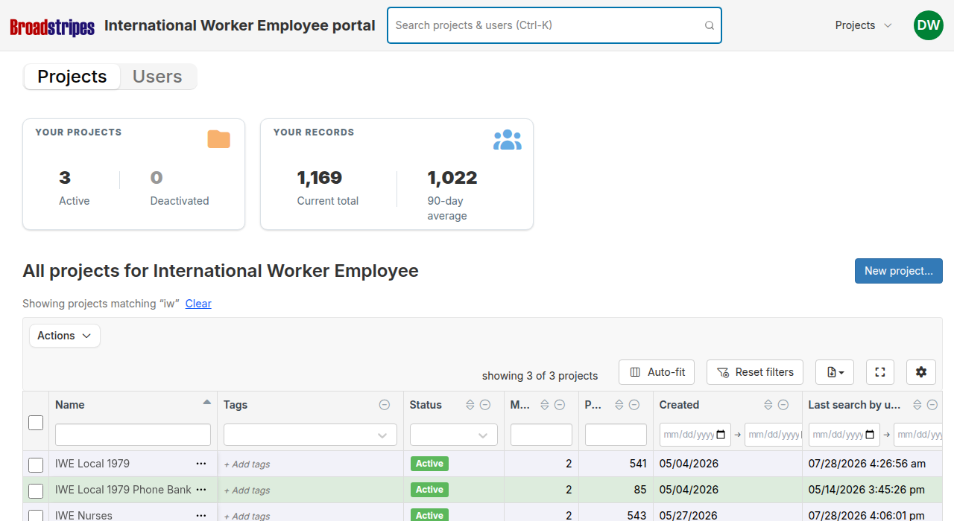The image size is (954, 521).
Task: Click the "showing 3 of 3 projects" text
Action: pos(540,376)
